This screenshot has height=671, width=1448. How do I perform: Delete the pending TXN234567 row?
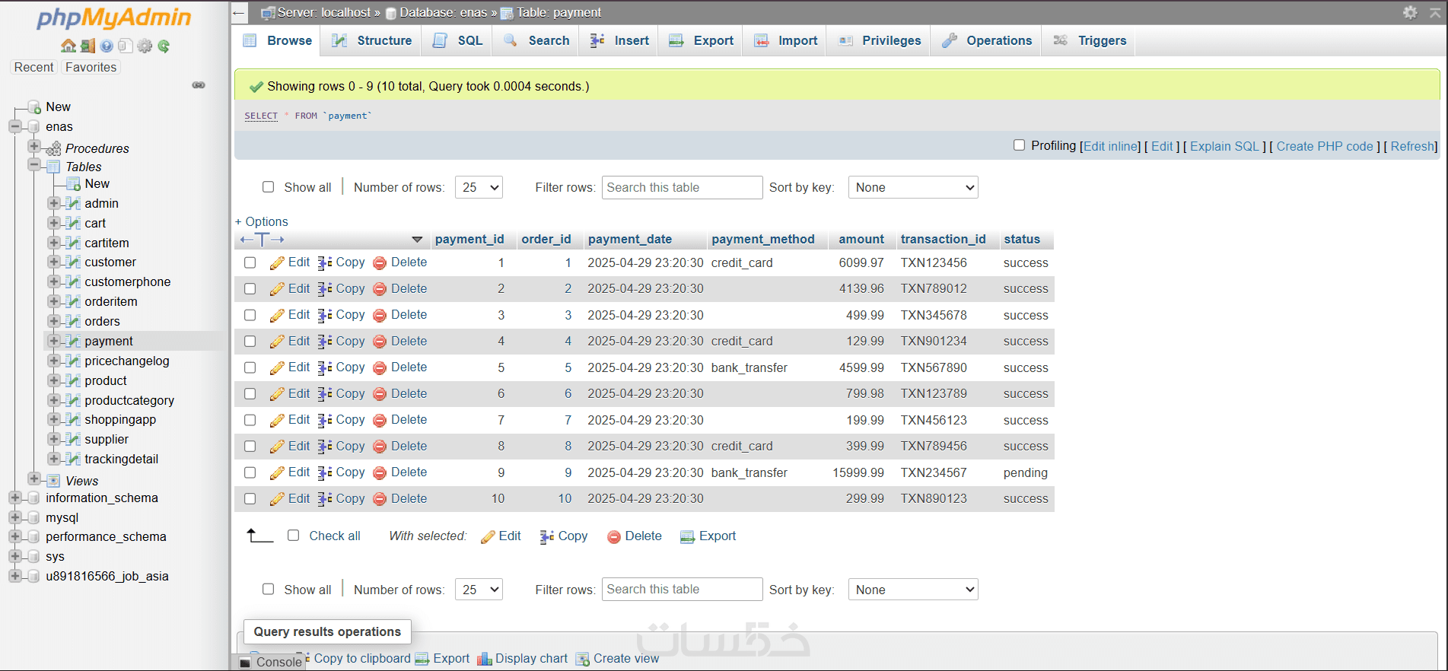tap(399, 472)
